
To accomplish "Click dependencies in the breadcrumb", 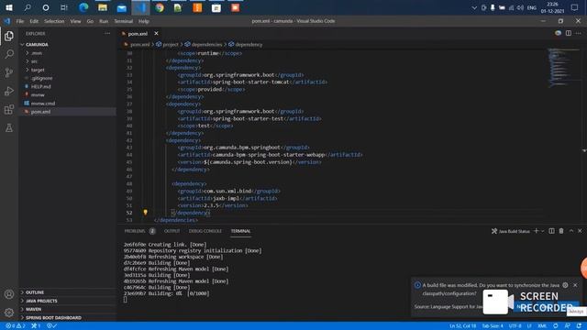I will point(206,45).
